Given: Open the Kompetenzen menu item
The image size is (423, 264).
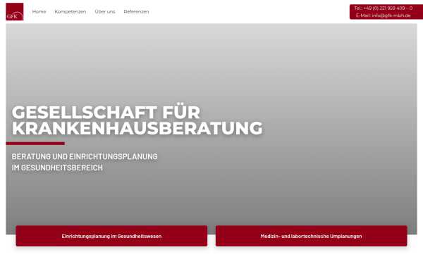Looking at the screenshot, I should [x=70, y=11].
